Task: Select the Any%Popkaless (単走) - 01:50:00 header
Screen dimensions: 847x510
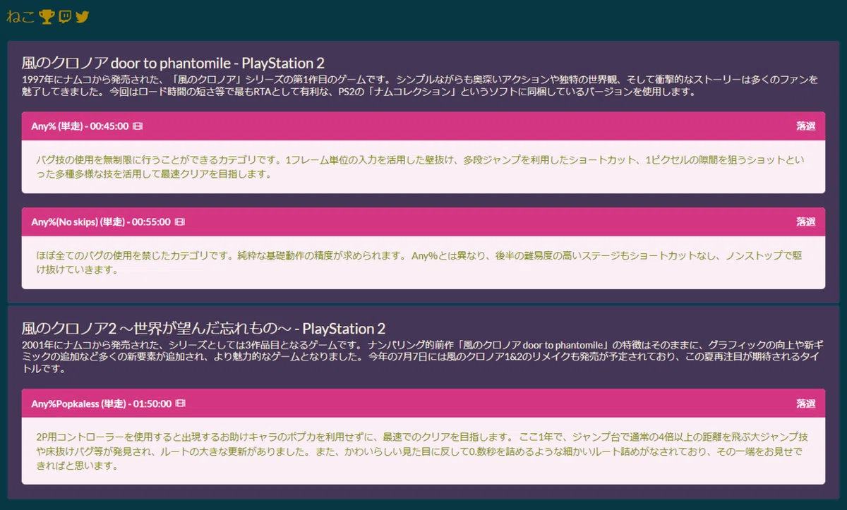Action: 423,403
